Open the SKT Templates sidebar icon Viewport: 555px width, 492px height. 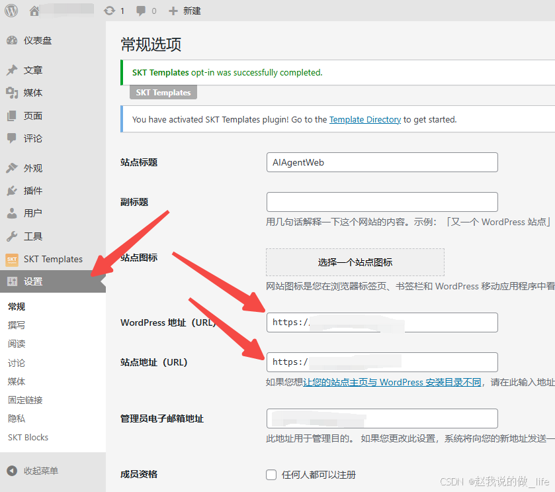(x=12, y=259)
